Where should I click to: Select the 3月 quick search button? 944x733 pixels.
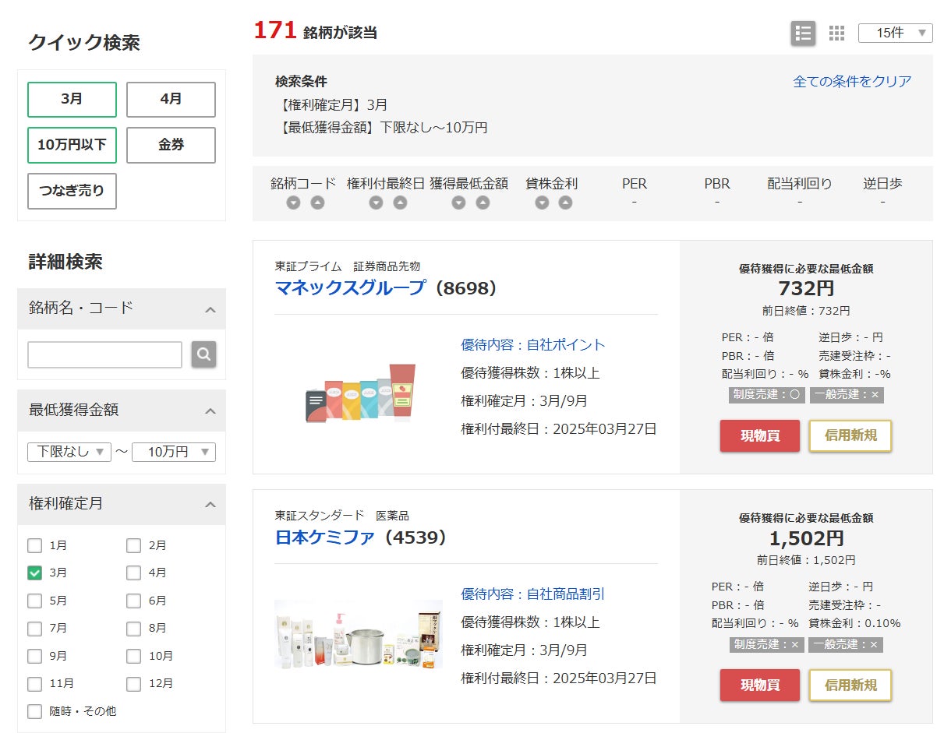tap(72, 100)
